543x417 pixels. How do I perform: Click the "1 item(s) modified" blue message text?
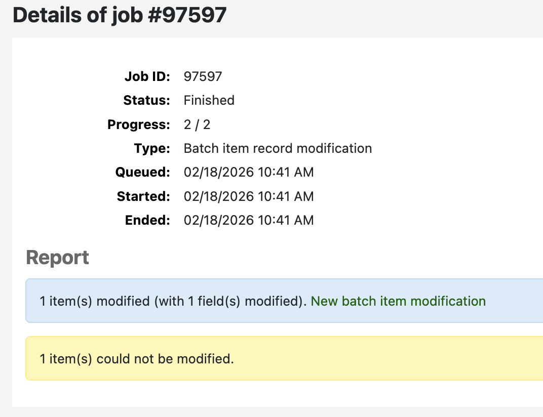coord(173,301)
